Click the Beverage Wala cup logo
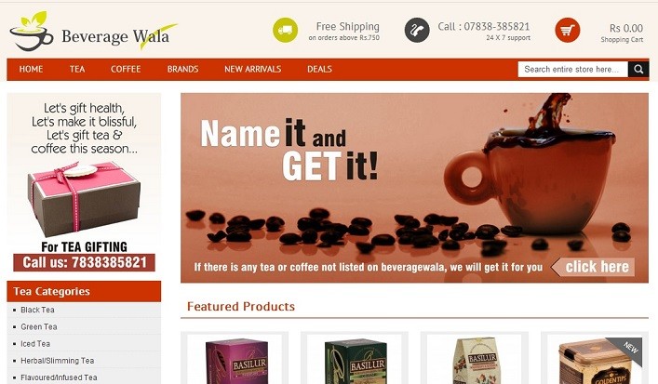 (32, 31)
